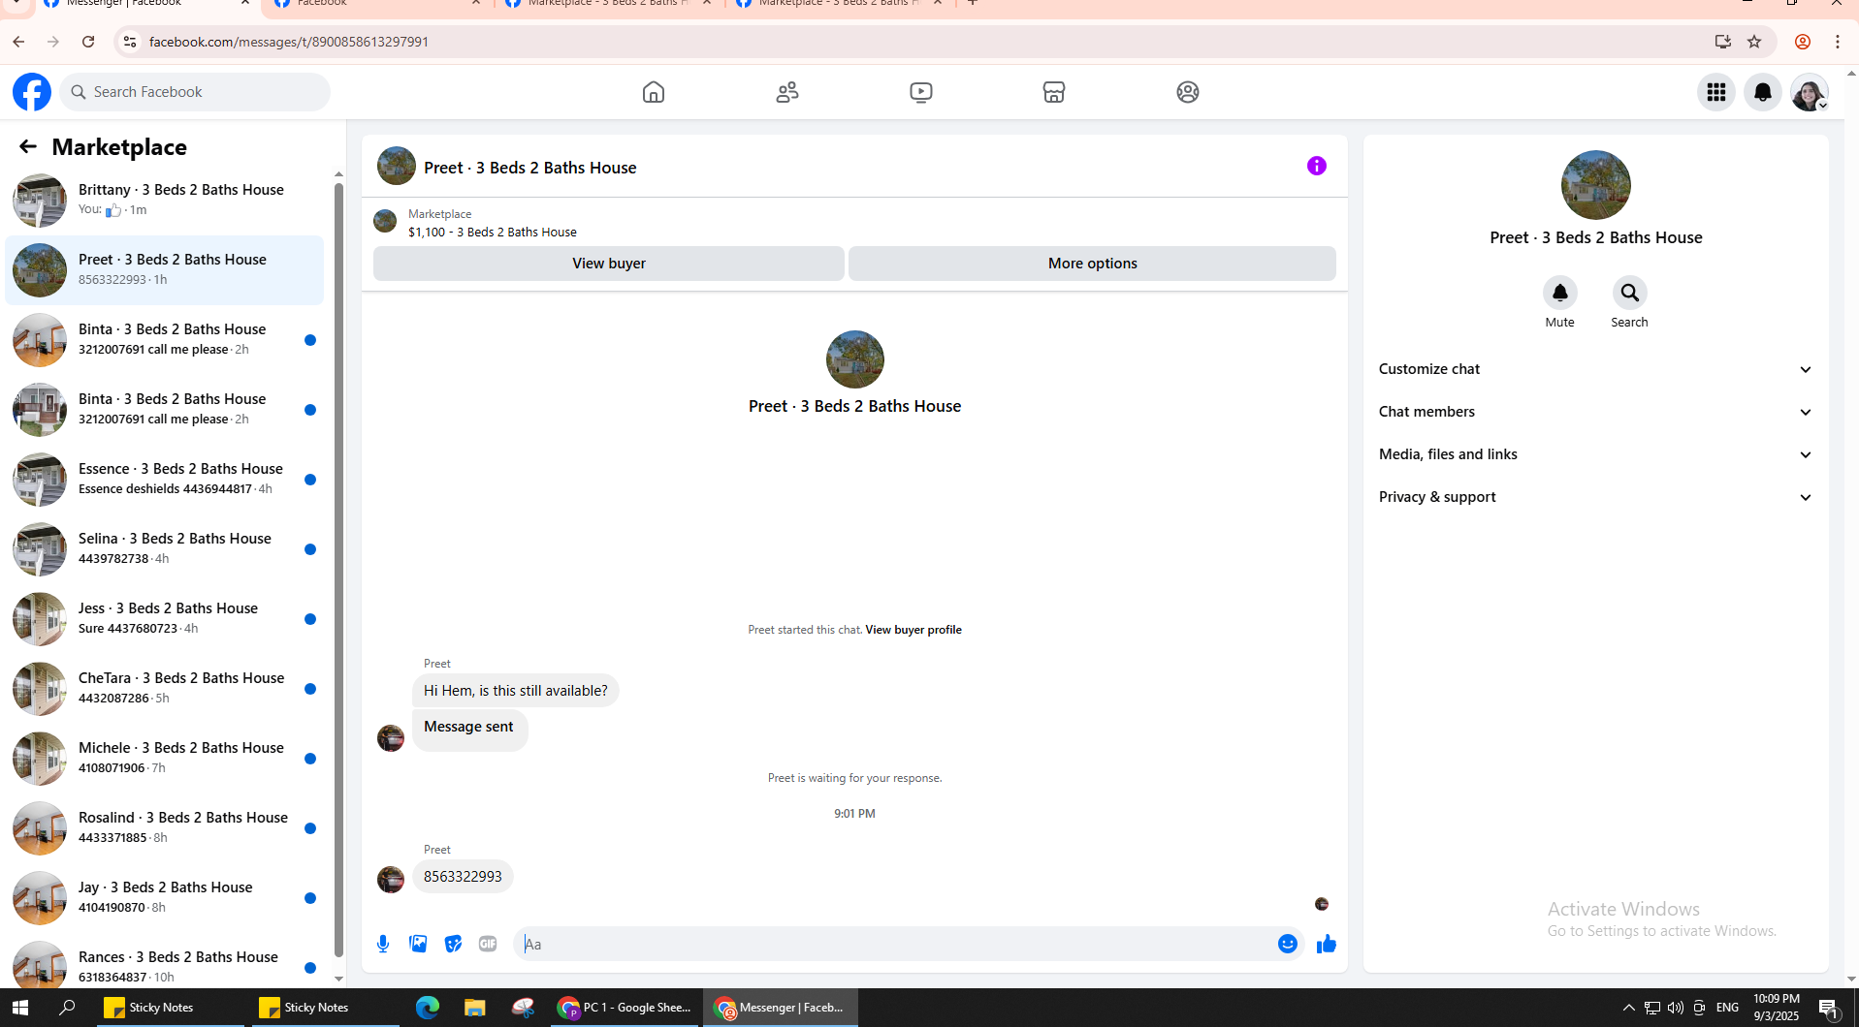Open the Jay conversation
1859x1027 pixels.
point(165,897)
